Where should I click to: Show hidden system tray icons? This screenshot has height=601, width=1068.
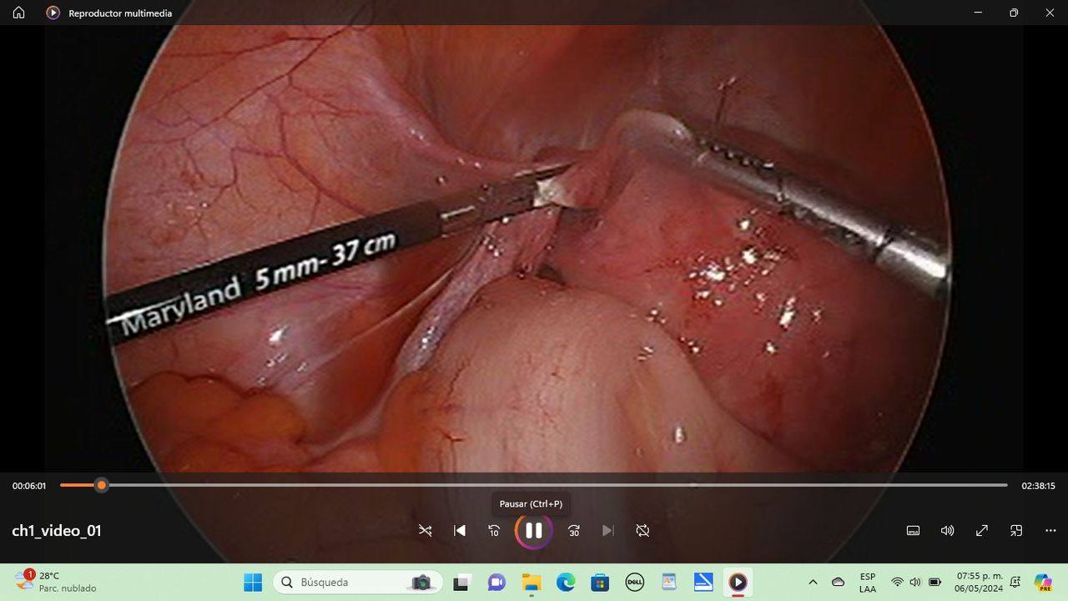[813, 582]
